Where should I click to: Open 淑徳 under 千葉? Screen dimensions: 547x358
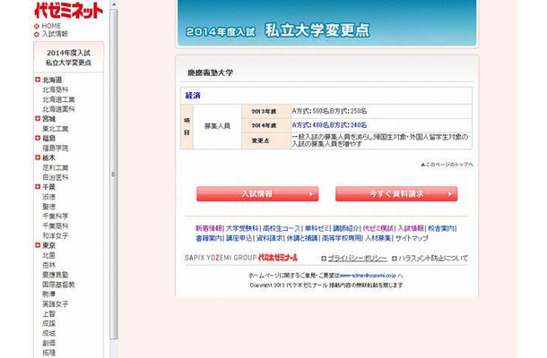[48, 197]
